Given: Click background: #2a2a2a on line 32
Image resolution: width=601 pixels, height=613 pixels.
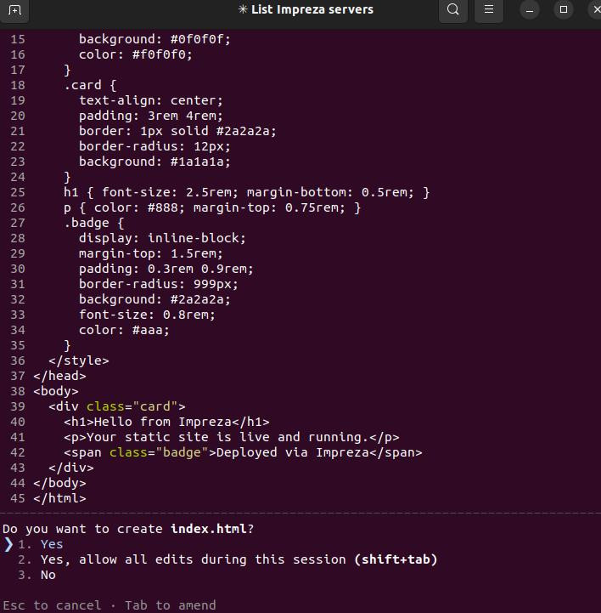Looking at the screenshot, I should [x=154, y=299].
